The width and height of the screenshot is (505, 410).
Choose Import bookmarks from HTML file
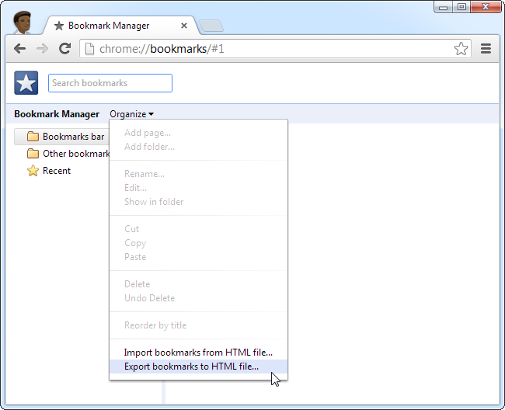point(198,353)
